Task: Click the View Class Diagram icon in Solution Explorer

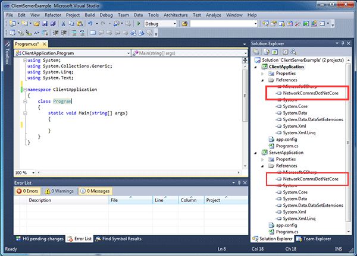Action: coord(293,52)
